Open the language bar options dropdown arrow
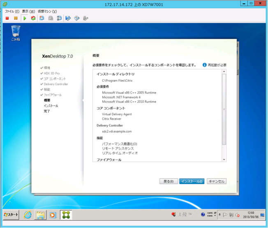The height and width of the screenshot is (228, 268). point(215,216)
